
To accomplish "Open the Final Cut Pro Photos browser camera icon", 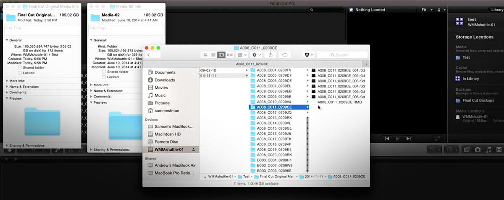I will tap(478, 149).
